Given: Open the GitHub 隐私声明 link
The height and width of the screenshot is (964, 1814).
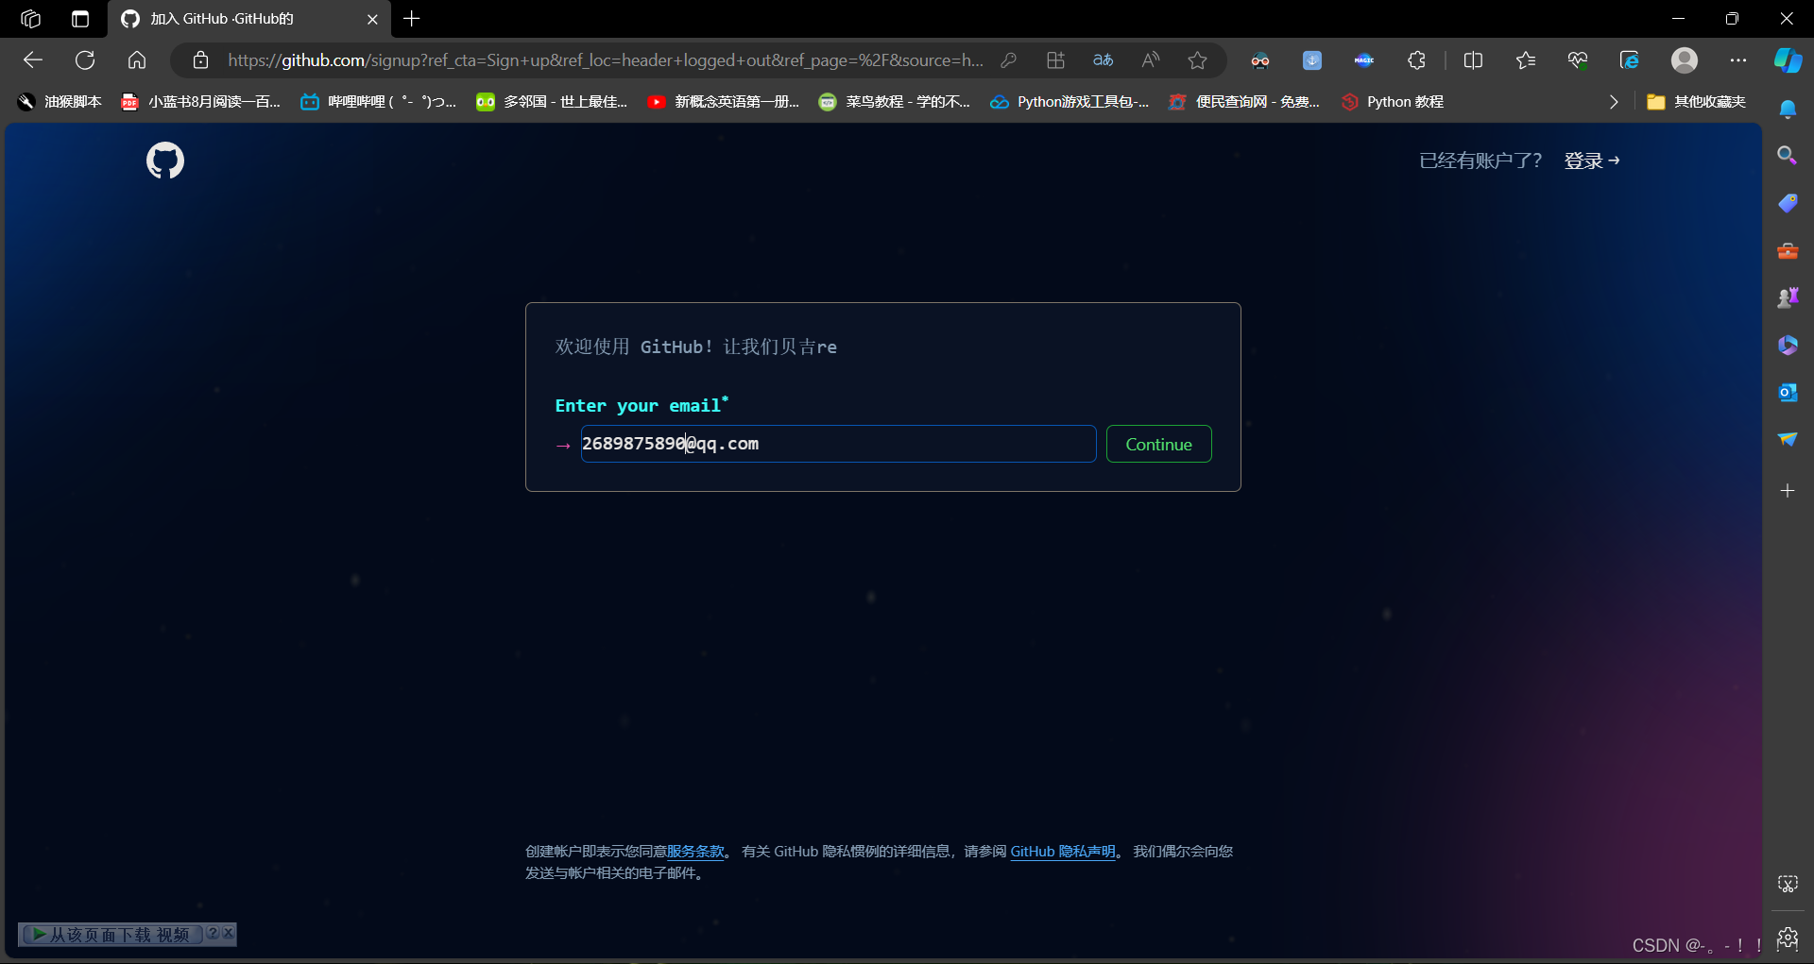Looking at the screenshot, I should point(1063,852).
